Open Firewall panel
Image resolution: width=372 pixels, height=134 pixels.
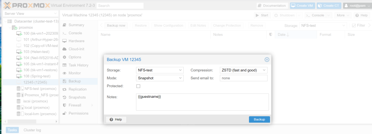click(78, 105)
